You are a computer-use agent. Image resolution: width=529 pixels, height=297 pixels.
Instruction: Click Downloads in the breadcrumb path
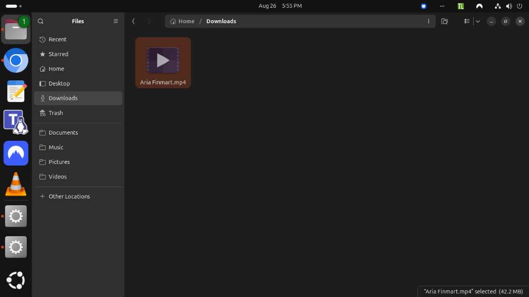click(221, 21)
